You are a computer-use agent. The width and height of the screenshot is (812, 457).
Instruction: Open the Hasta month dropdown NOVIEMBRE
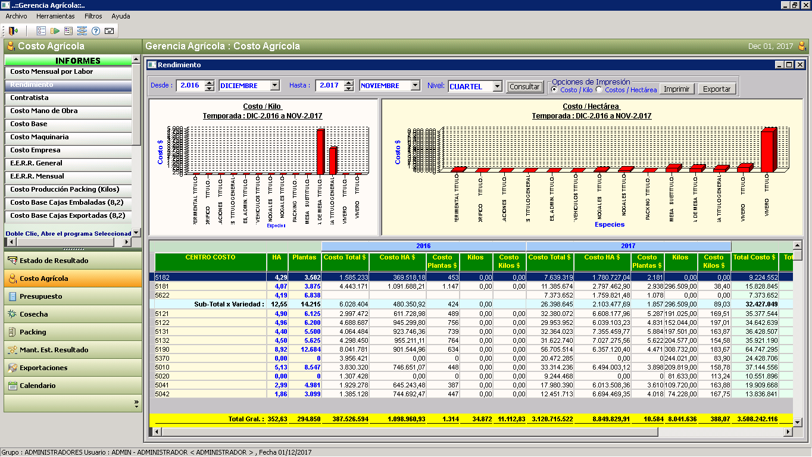click(x=415, y=86)
